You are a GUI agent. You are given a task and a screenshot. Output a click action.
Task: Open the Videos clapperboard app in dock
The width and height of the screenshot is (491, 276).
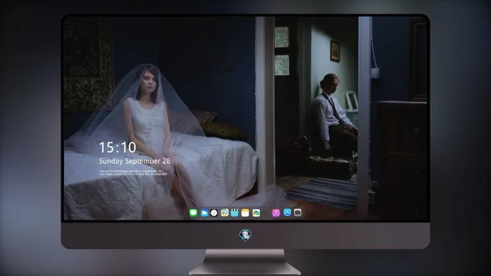(x=234, y=213)
